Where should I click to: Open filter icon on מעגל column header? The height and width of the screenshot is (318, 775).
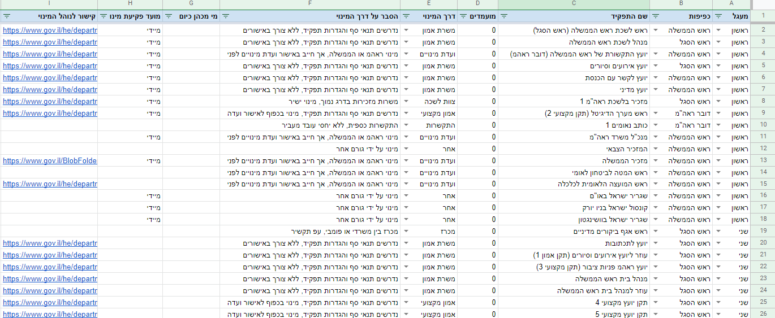[x=718, y=17]
